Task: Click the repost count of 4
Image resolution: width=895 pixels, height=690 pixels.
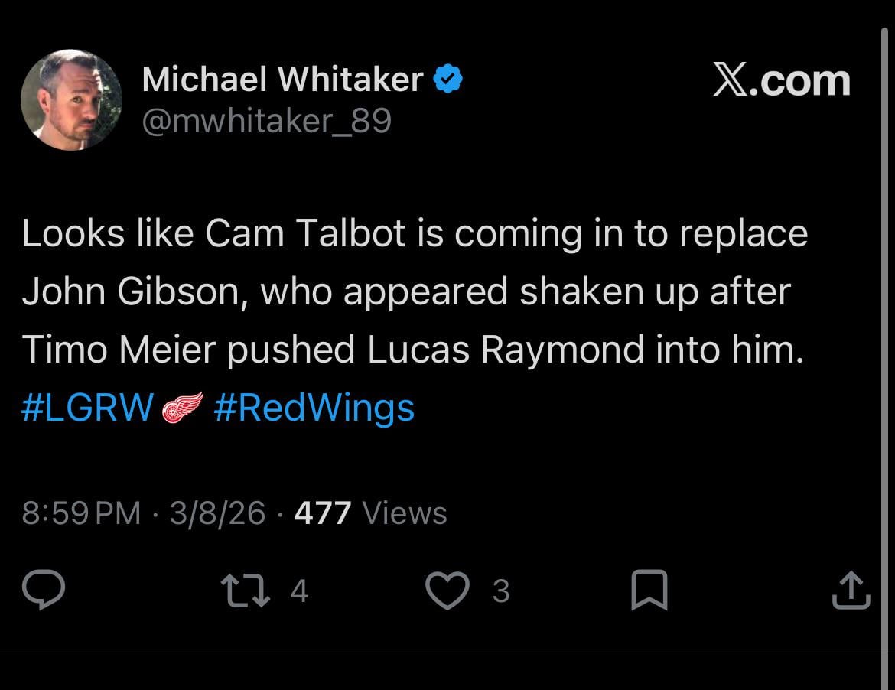Action: click(299, 591)
